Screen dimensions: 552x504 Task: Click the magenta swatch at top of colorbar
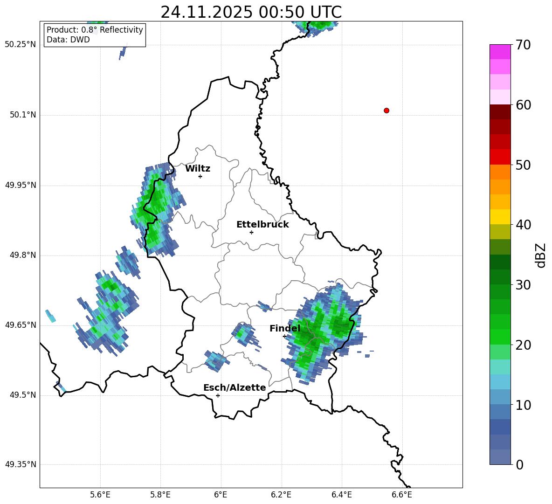pos(500,52)
